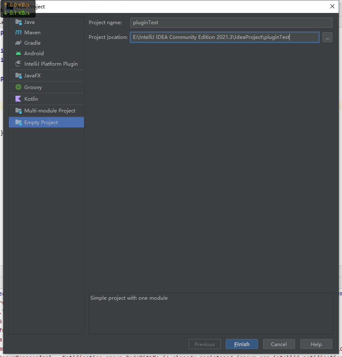342x357 pixels.
Task: Choose the Maven 'm' icon
Action: tap(18, 32)
